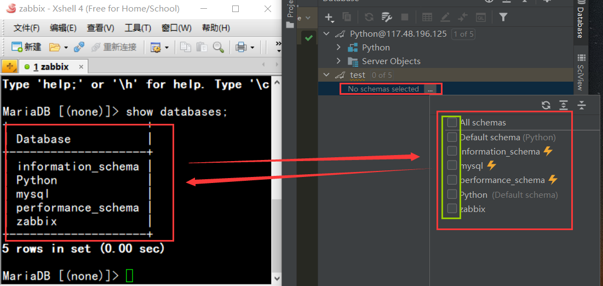Click the pencil Edit Source icon
This screenshot has height=286, width=603.
click(445, 17)
